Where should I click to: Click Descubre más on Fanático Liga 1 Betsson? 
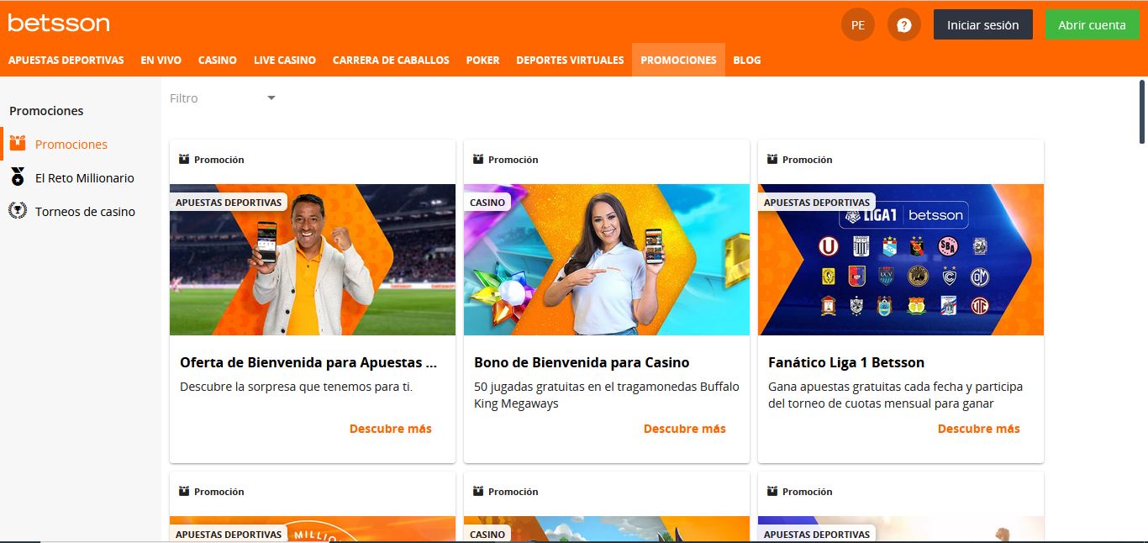coord(979,429)
